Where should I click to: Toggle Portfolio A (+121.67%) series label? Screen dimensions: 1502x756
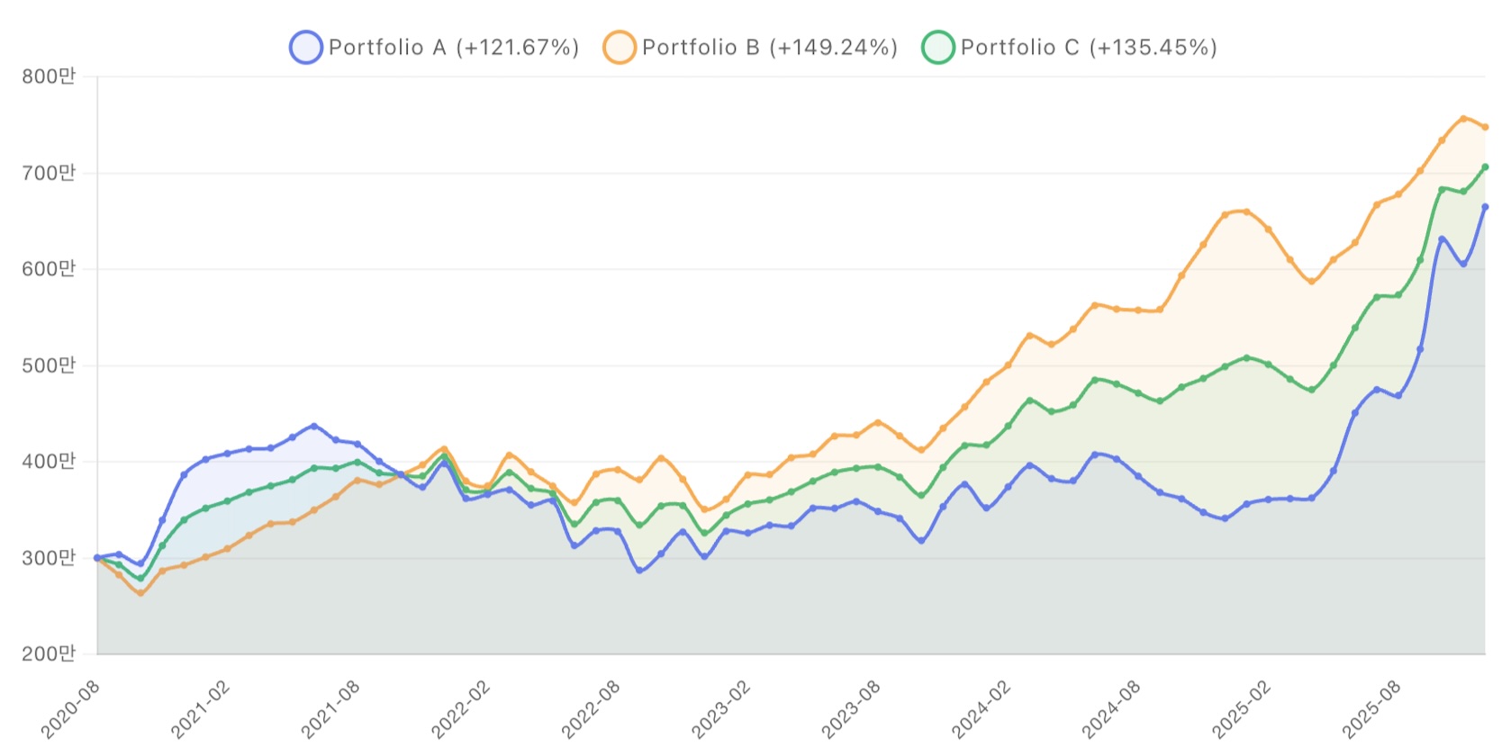pos(453,48)
